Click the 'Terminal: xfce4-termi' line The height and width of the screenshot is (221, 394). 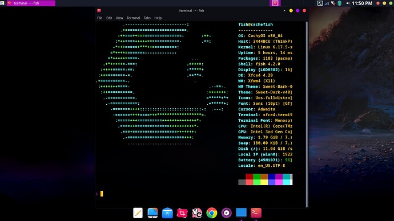(266, 115)
